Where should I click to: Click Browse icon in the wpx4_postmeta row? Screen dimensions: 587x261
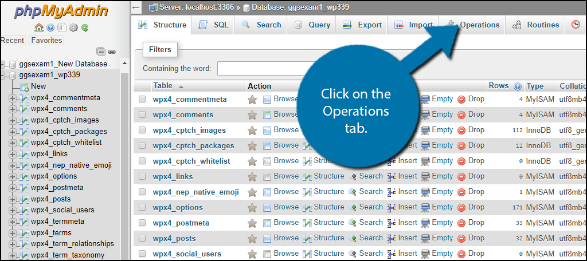[x=267, y=223]
